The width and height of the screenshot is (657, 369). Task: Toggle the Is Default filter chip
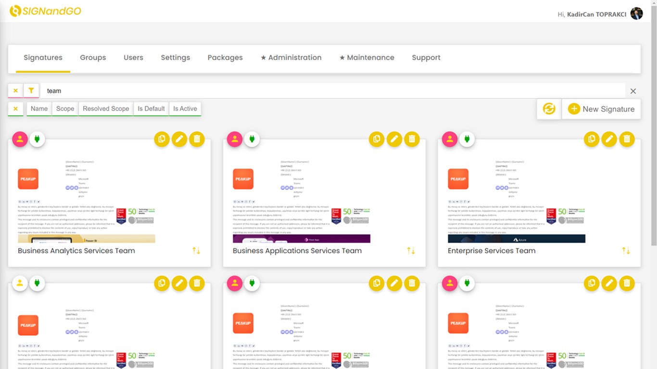pyautogui.click(x=151, y=109)
